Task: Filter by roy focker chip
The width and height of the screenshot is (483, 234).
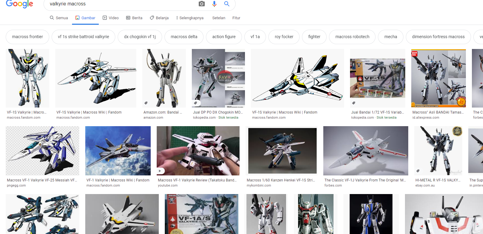Action: pyautogui.click(x=284, y=37)
